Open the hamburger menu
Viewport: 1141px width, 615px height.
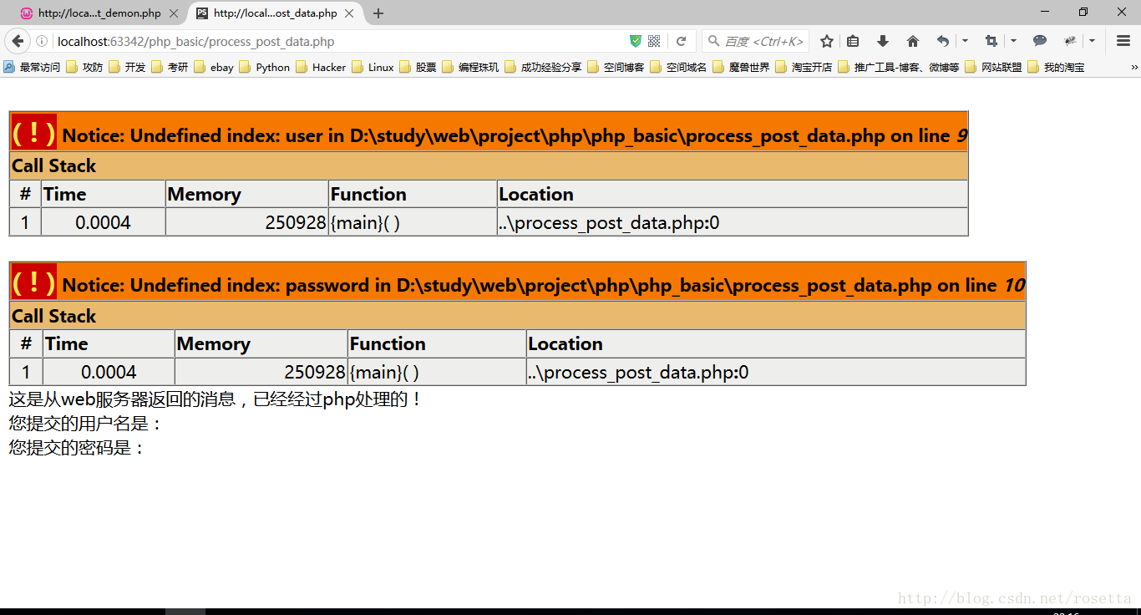(x=1123, y=41)
